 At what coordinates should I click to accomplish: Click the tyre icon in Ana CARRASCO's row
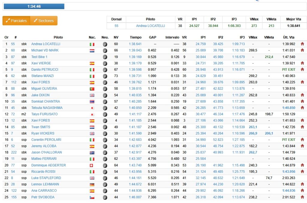click(x=105, y=191)
